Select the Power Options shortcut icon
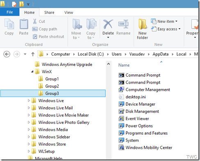 [x=121, y=126]
